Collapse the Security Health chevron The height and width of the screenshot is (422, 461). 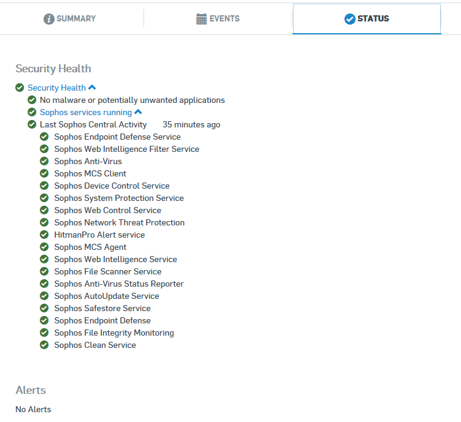click(92, 87)
